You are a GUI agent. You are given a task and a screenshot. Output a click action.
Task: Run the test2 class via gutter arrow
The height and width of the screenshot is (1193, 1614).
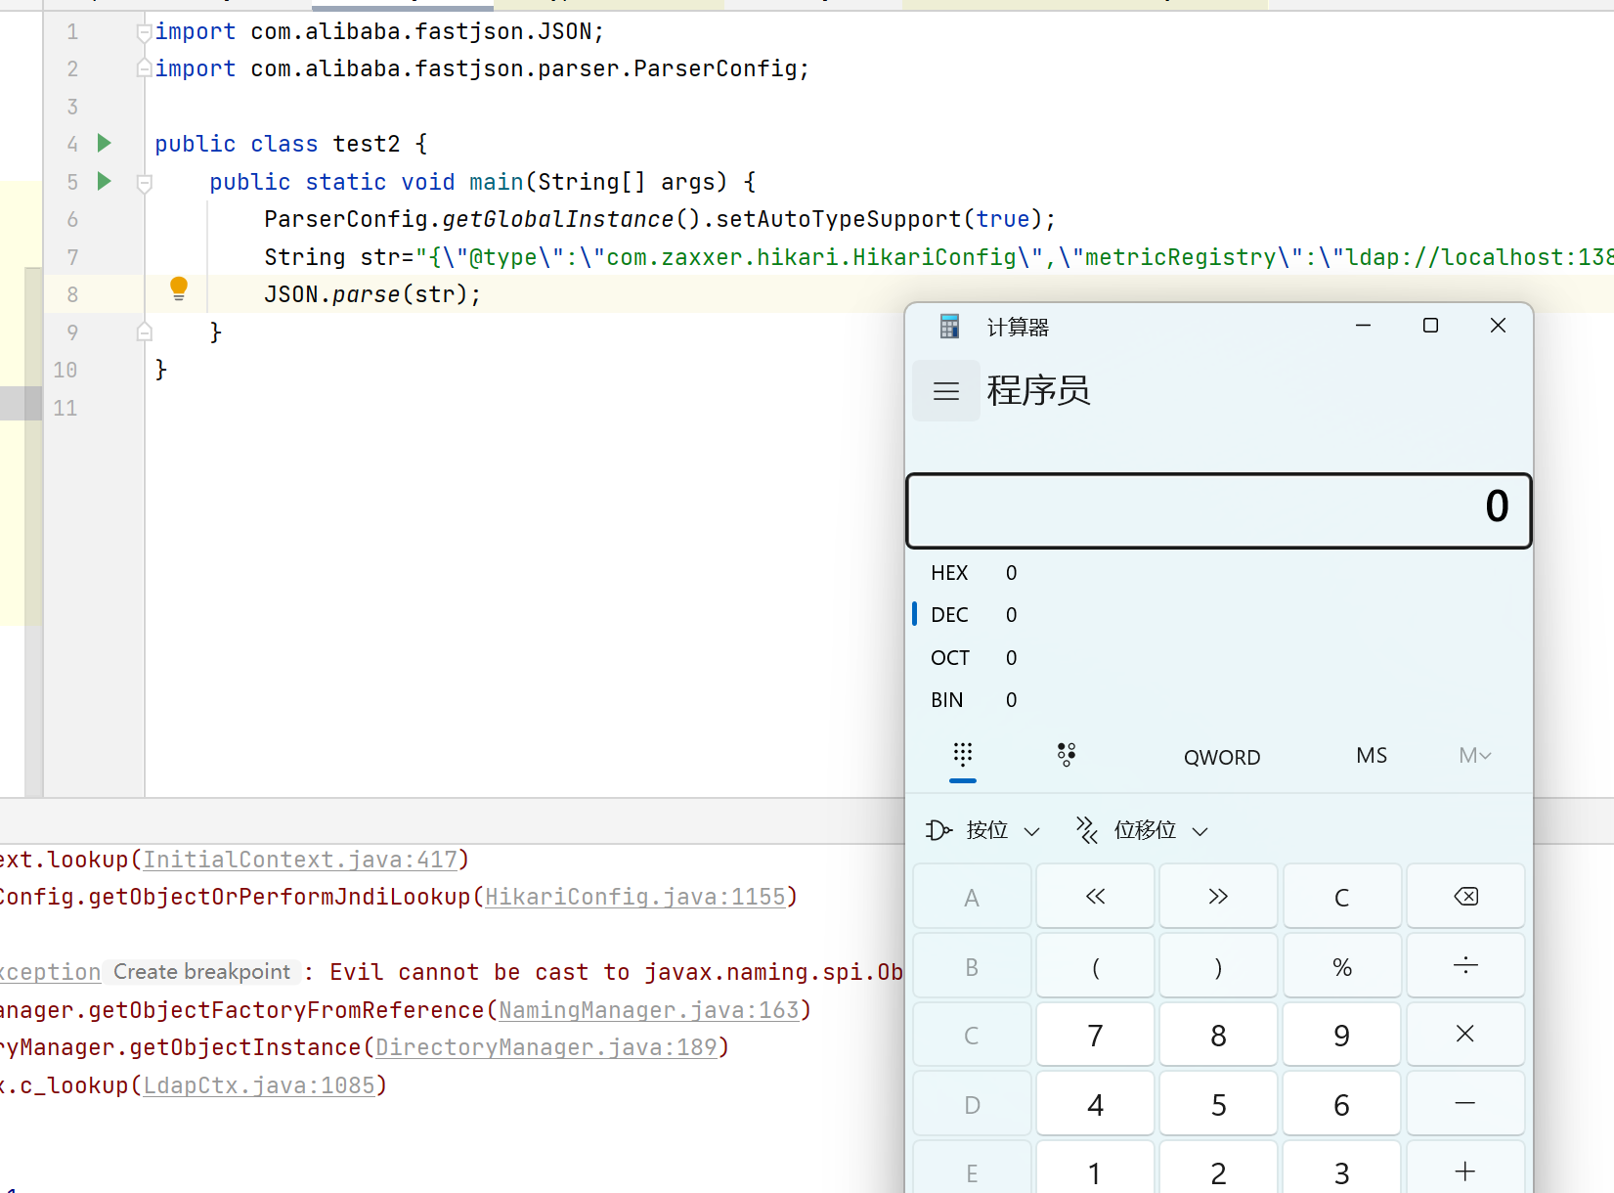pos(105,144)
